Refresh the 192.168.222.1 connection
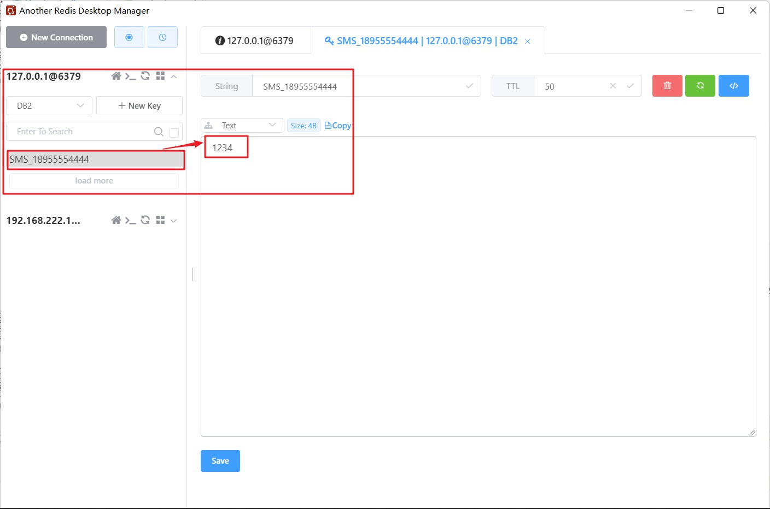The width and height of the screenshot is (770, 509). pyautogui.click(x=145, y=220)
